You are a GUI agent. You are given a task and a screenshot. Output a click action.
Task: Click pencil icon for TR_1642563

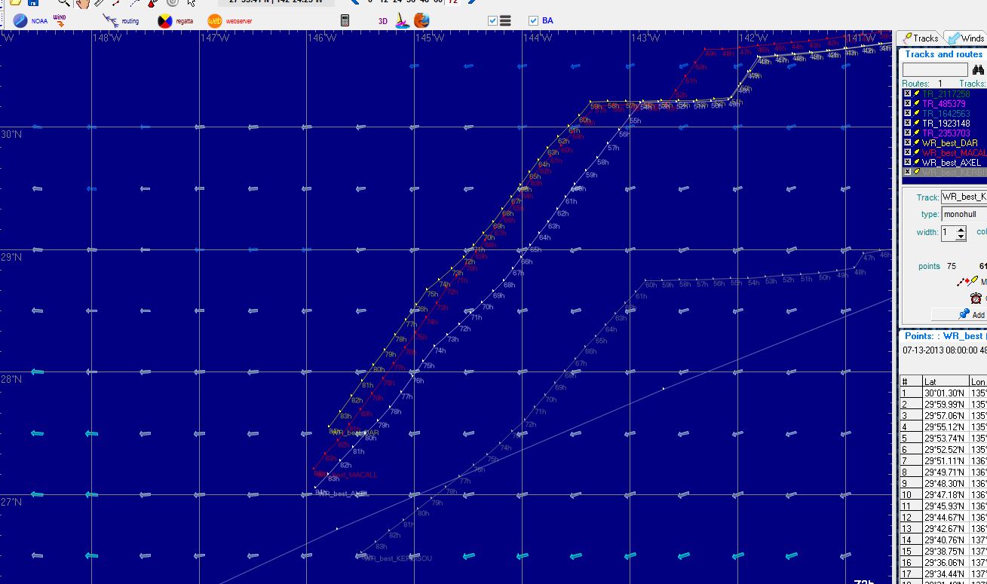917,114
